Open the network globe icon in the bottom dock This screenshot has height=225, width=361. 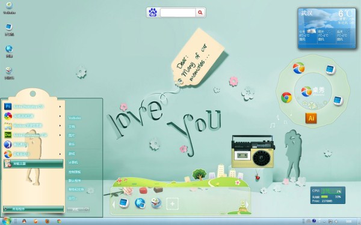tap(140, 203)
